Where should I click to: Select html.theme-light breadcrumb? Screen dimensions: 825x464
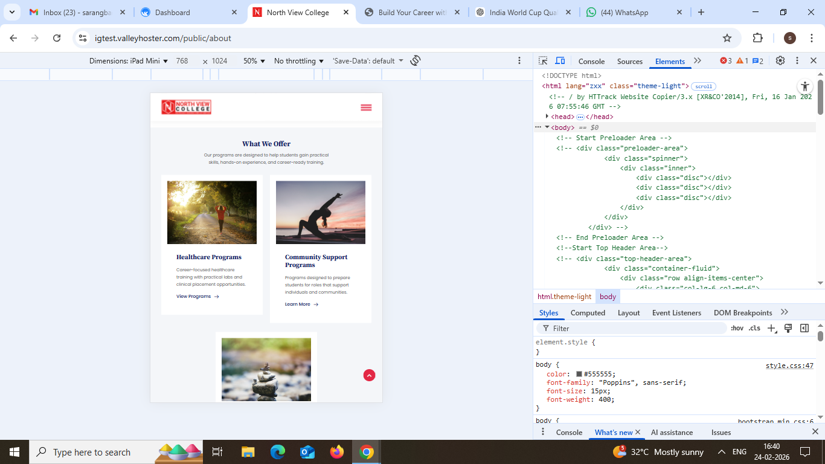tap(565, 297)
